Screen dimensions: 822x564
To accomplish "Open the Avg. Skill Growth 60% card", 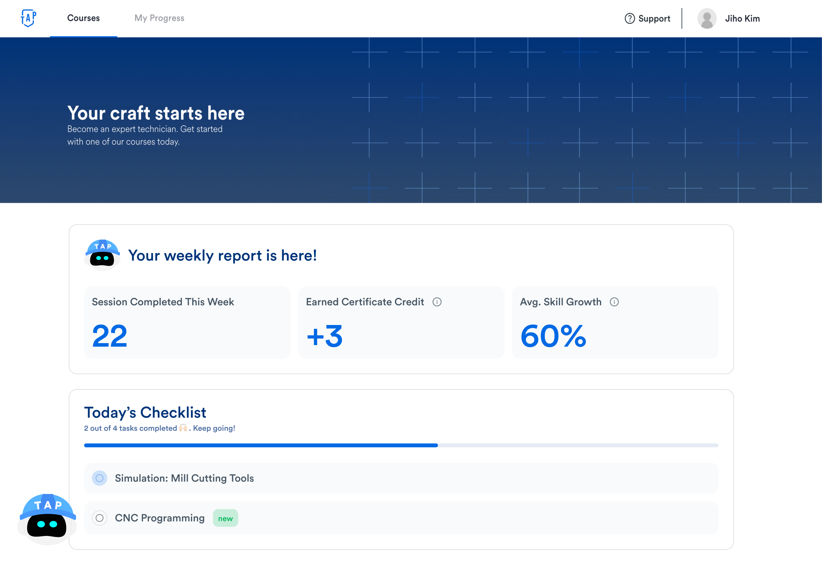I will [x=615, y=322].
